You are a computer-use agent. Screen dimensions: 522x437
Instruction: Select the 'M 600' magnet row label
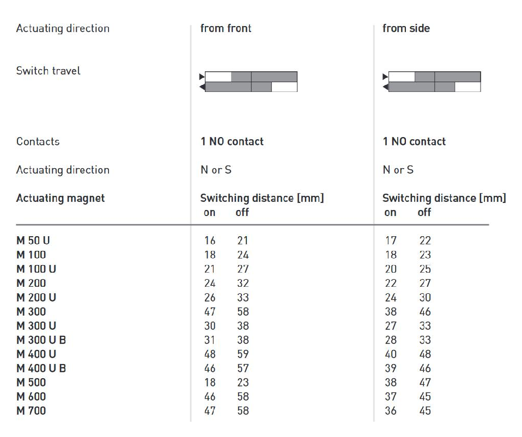[31, 397]
